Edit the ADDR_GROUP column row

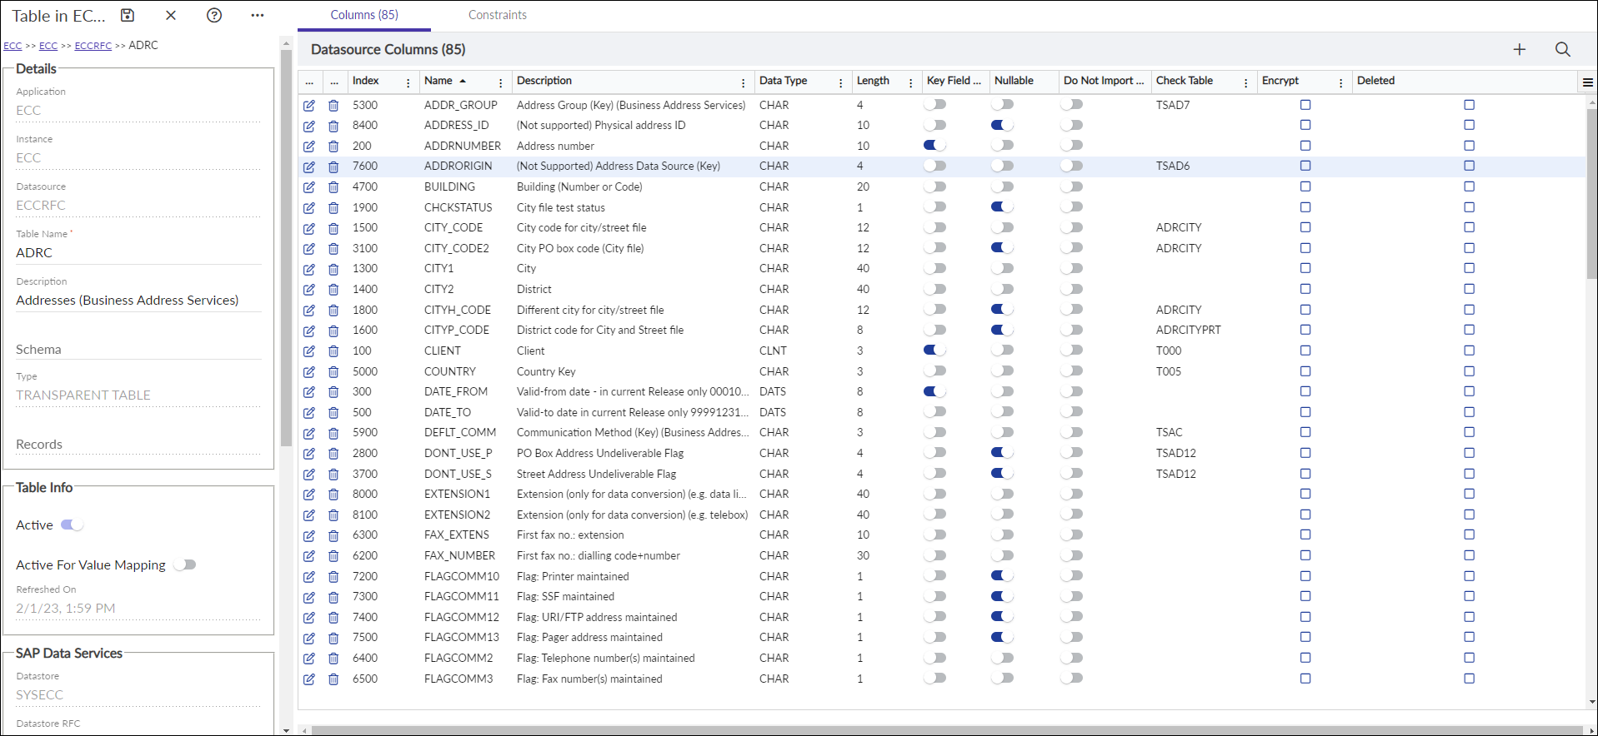(309, 105)
